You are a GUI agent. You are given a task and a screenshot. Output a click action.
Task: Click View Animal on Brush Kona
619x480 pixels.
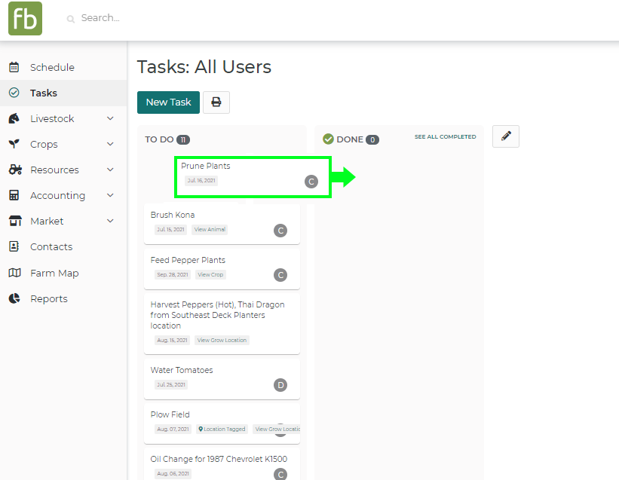[210, 230]
